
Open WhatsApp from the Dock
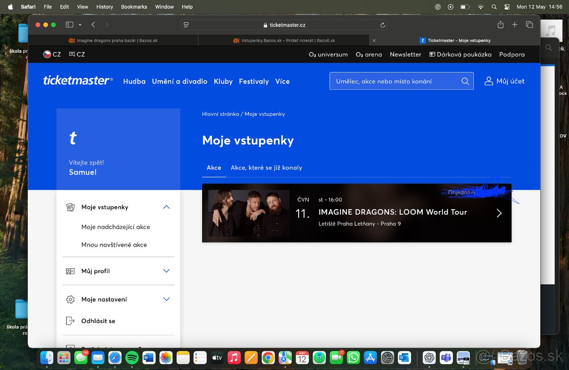[353, 357]
